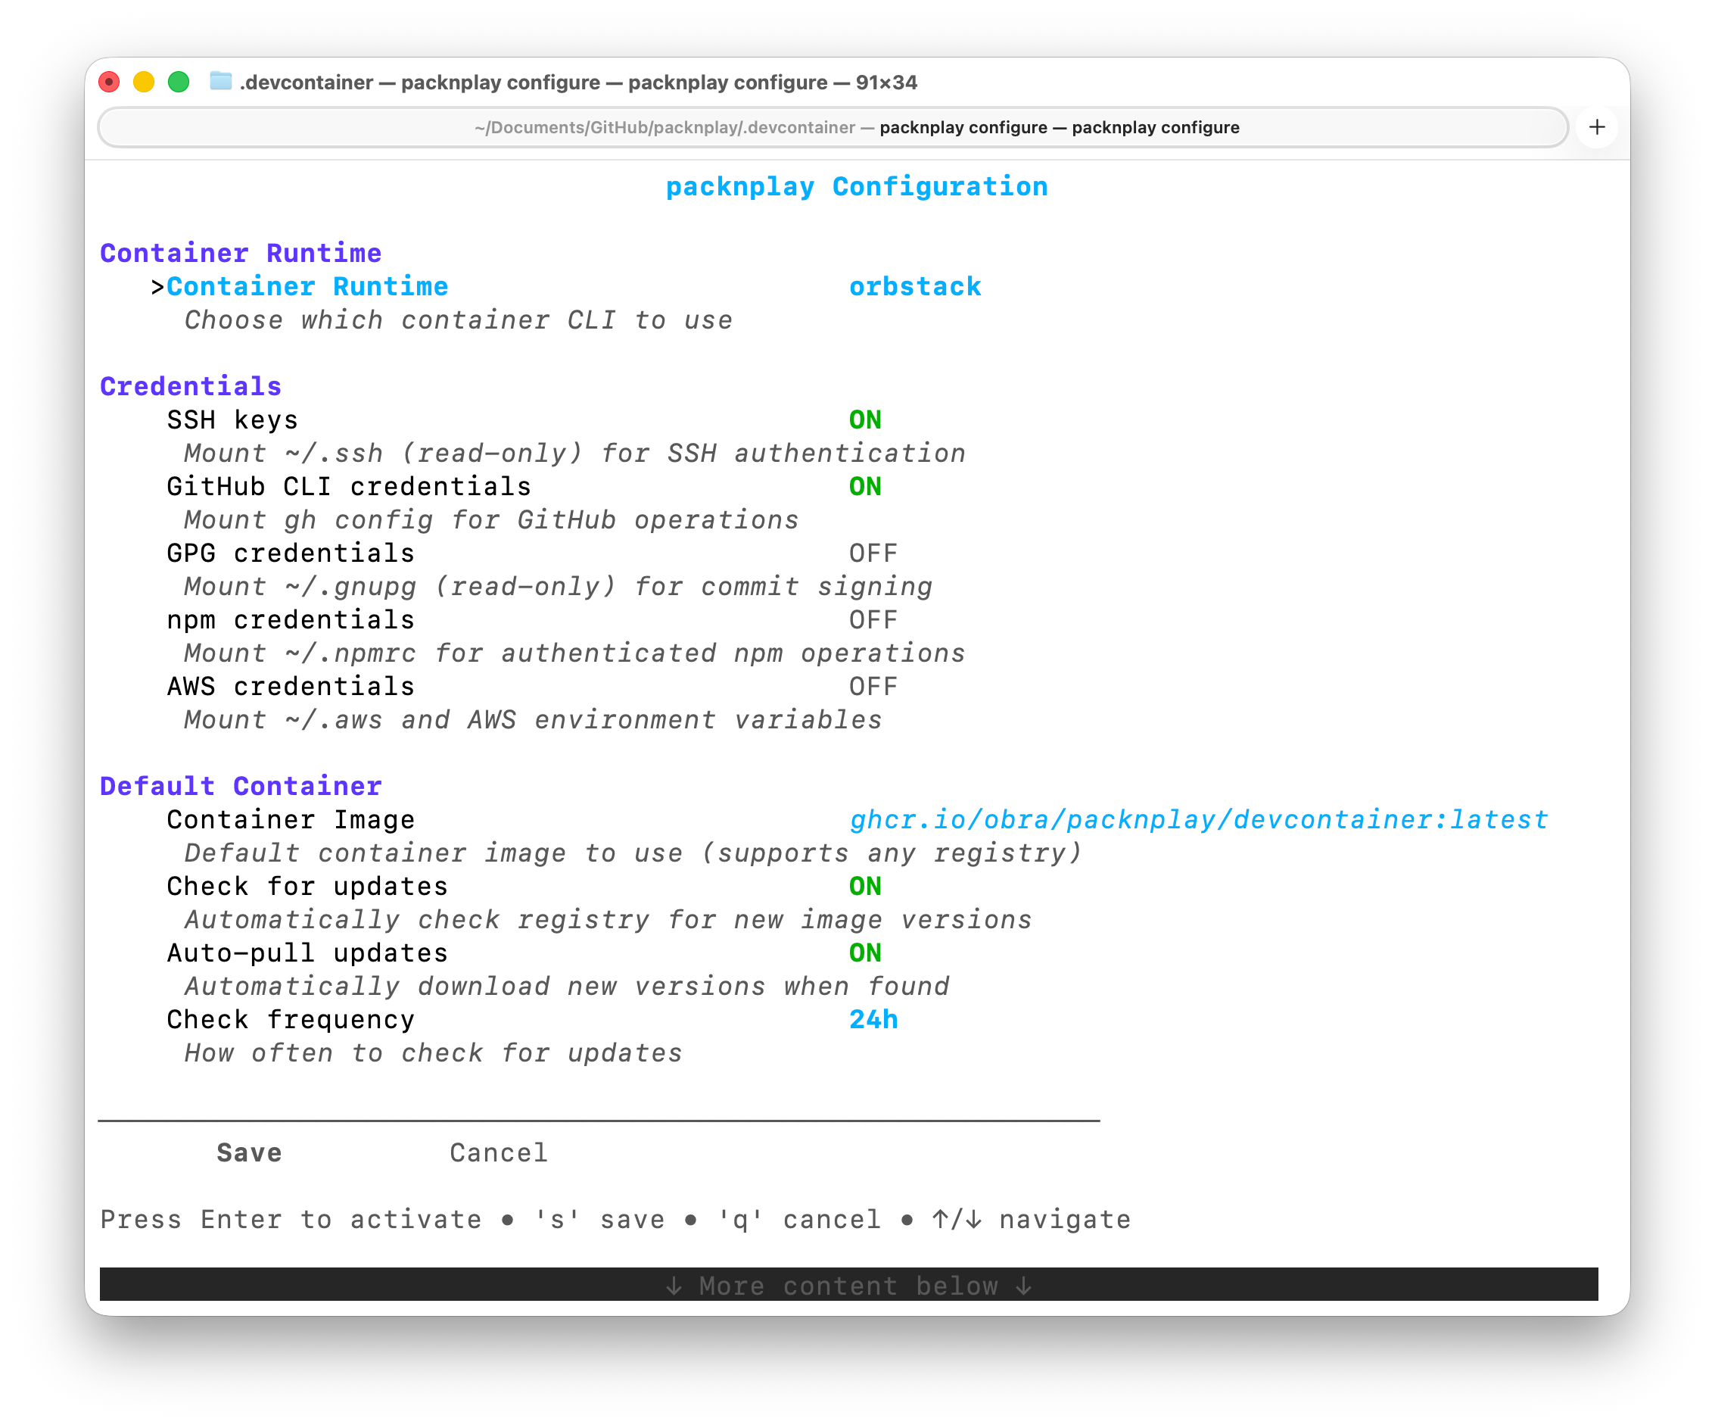Click the More content below bar
1715x1428 pixels.
(x=848, y=1285)
